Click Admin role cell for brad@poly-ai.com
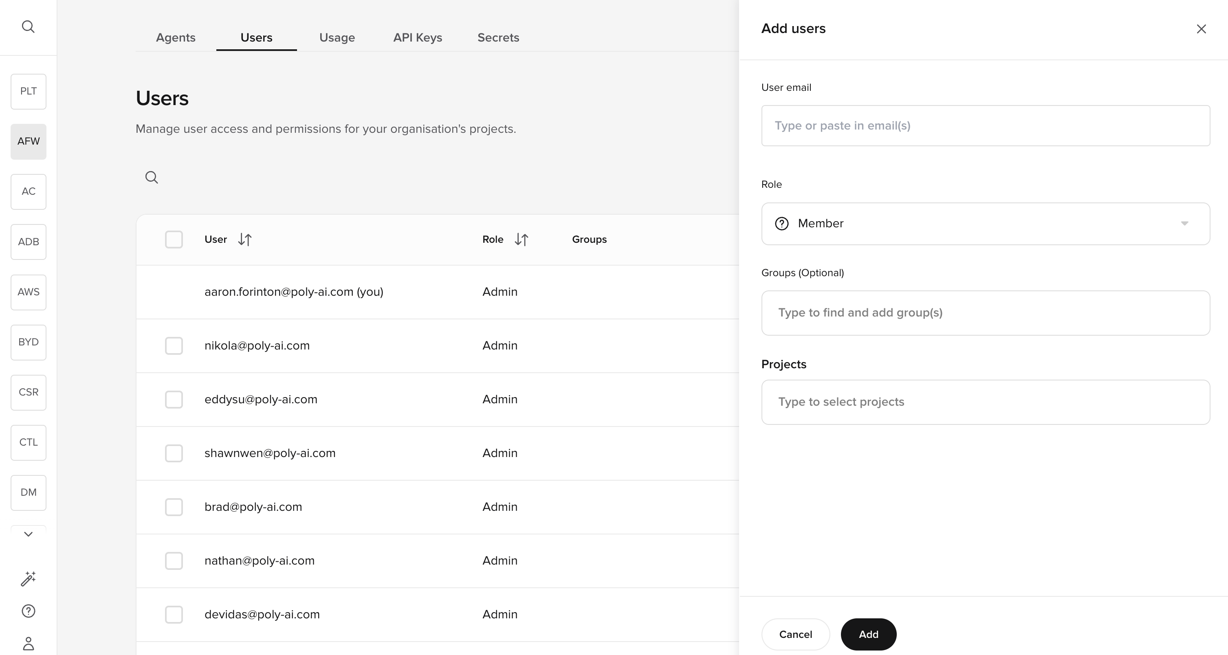This screenshot has height=655, width=1228. (x=500, y=507)
